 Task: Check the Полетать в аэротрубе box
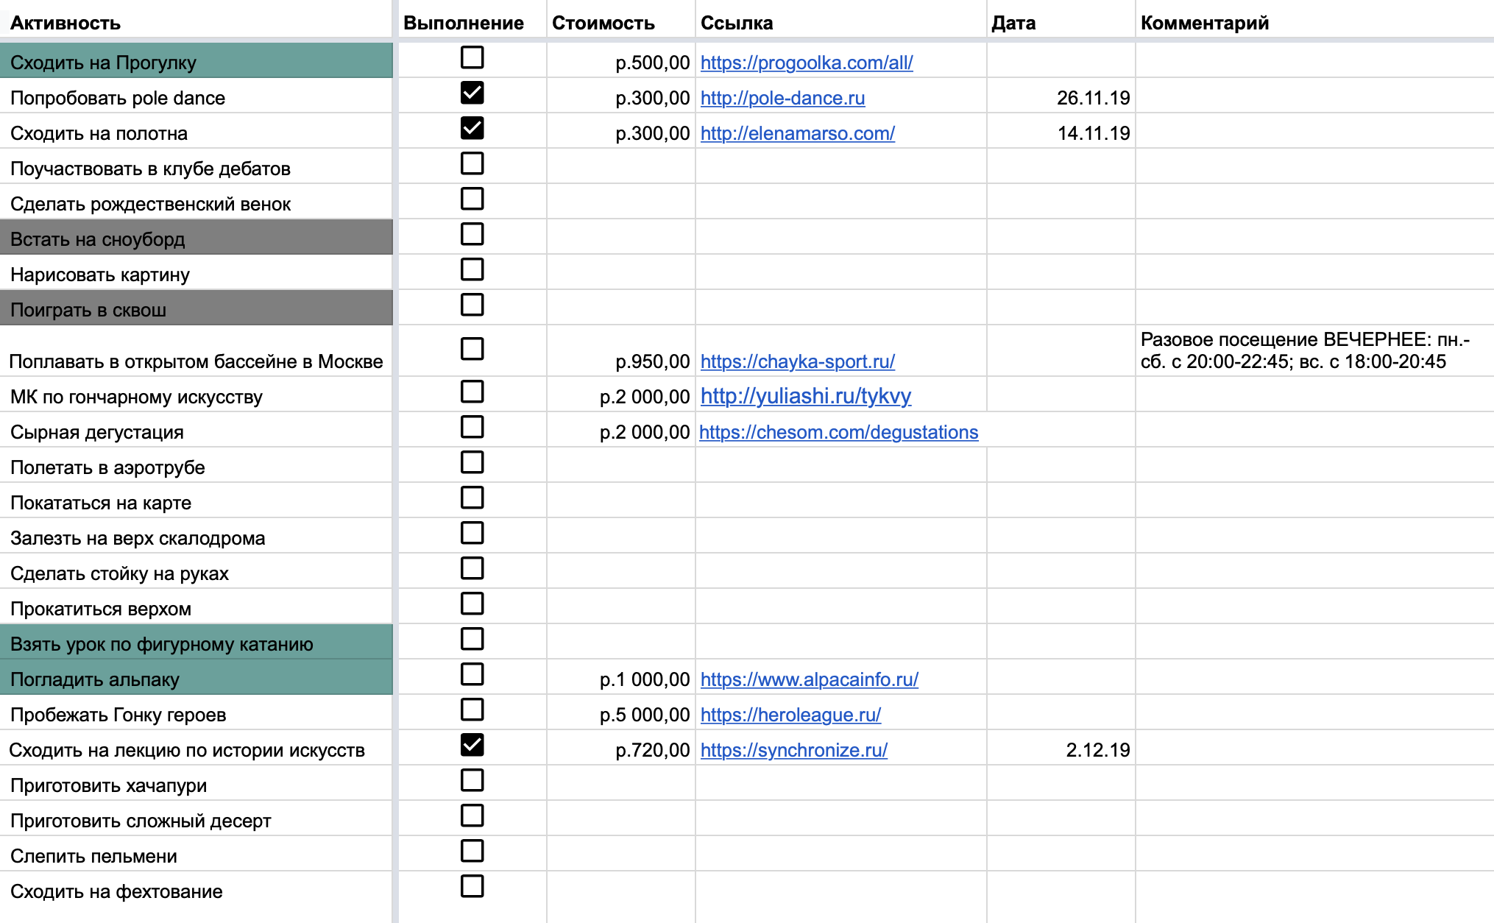point(472,462)
